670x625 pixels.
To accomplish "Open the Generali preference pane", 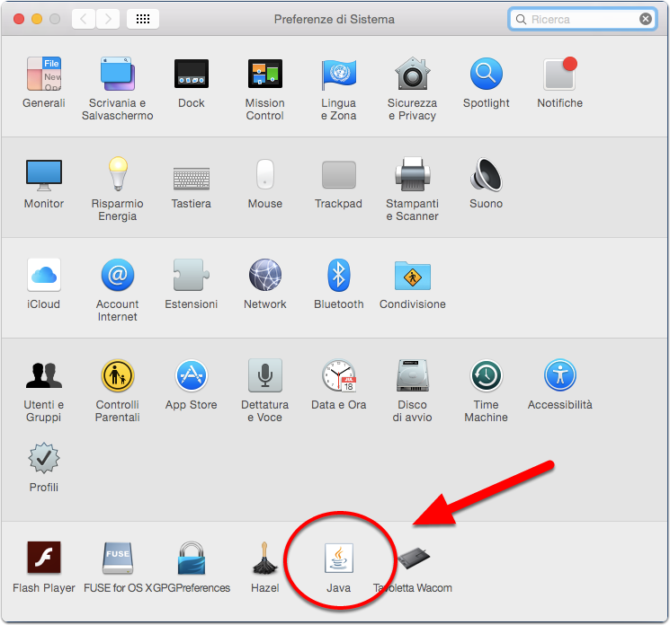I will pos(44,74).
